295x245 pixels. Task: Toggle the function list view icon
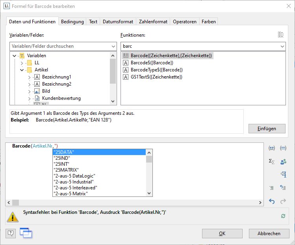point(280,35)
